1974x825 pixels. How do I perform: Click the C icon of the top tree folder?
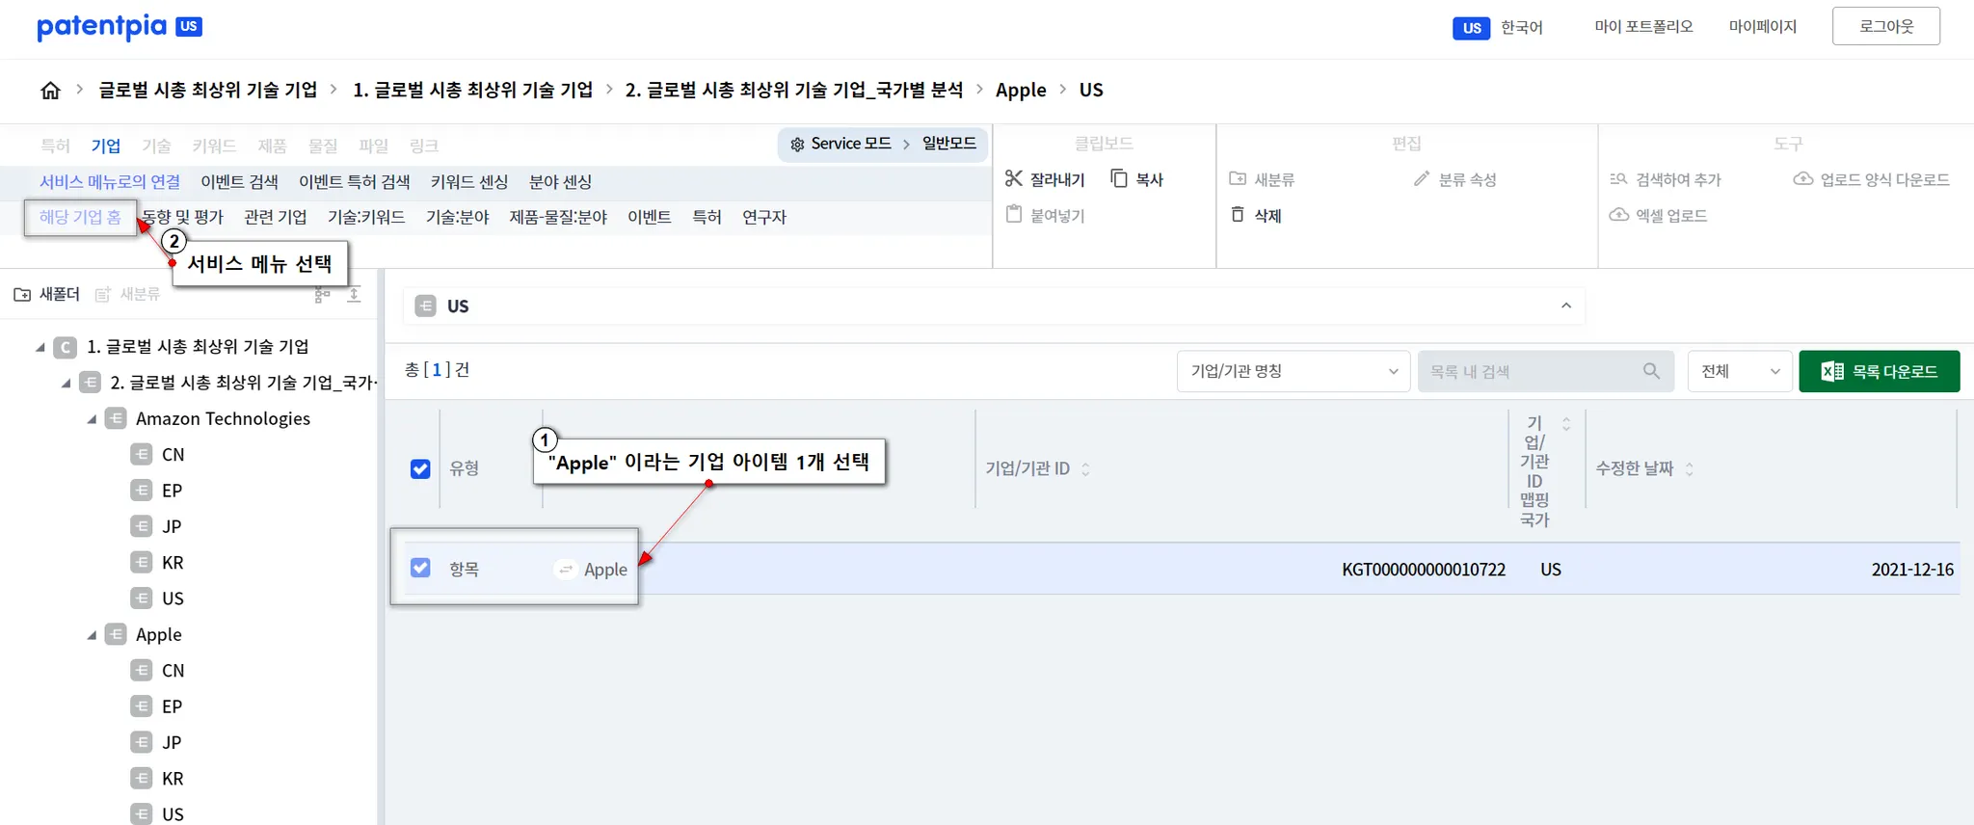coord(66,347)
